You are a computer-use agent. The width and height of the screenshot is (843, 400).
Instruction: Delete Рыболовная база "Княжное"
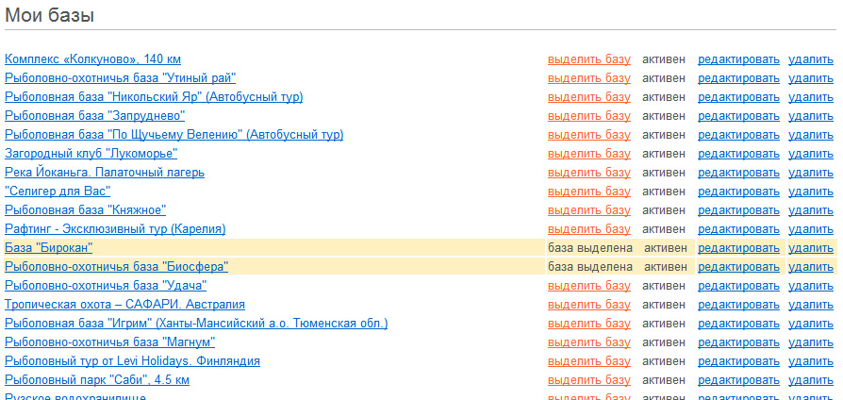(x=810, y=210)
